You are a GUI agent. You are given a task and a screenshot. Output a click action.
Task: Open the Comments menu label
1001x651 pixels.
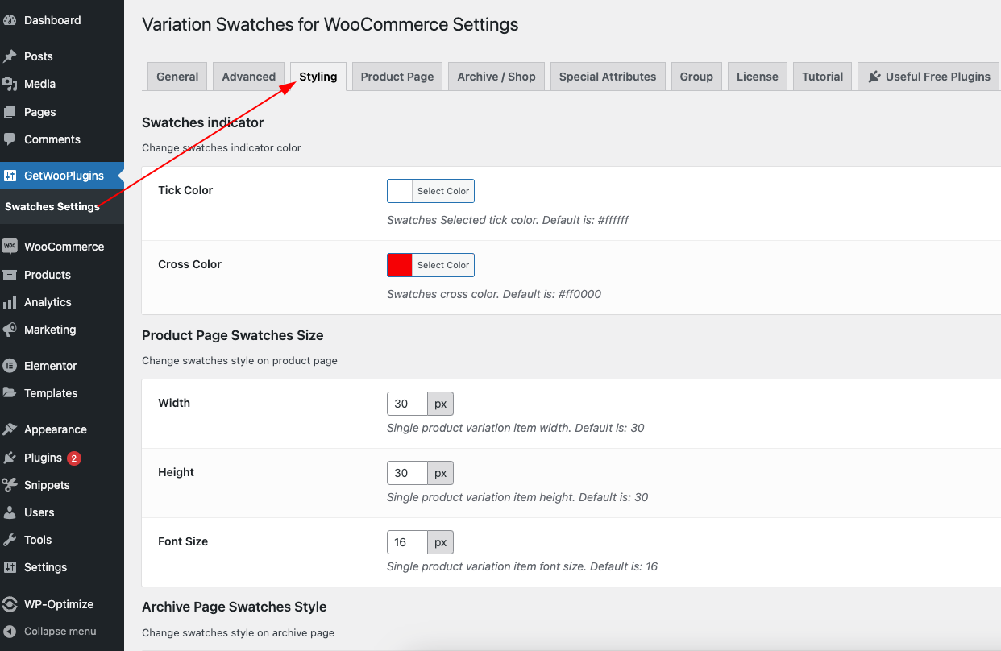point(52,139)
